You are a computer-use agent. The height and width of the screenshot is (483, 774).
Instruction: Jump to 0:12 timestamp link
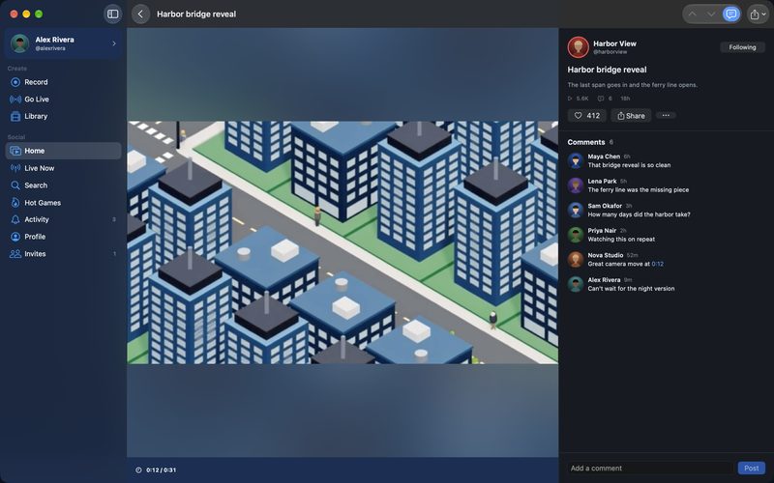click(658, 264)
